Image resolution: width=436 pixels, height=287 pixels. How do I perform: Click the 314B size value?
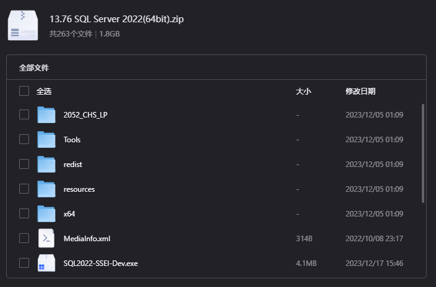pyautogui.click(x=304, y=239)
